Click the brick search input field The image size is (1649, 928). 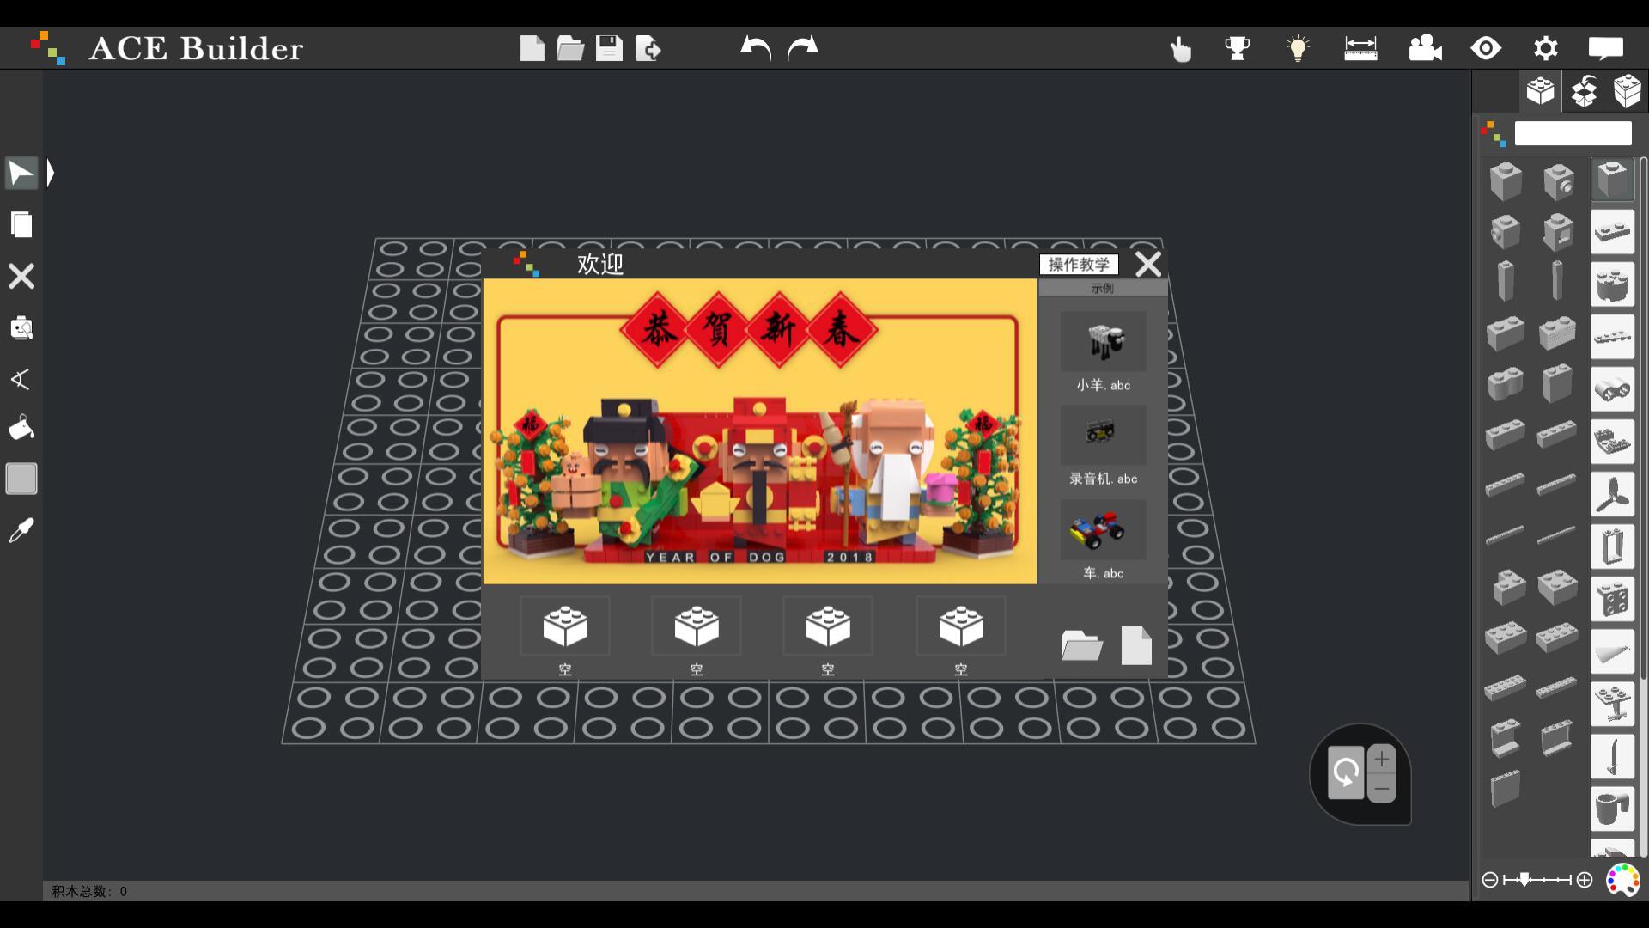[x=1572, y=133]
